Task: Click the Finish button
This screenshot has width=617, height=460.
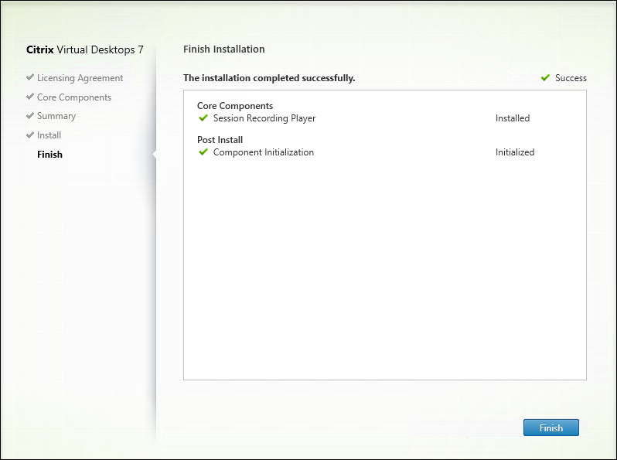Action: [x=551, y=428]
